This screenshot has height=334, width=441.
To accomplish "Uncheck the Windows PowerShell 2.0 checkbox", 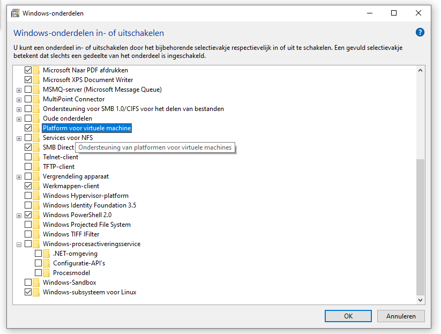I will point(28,215).
